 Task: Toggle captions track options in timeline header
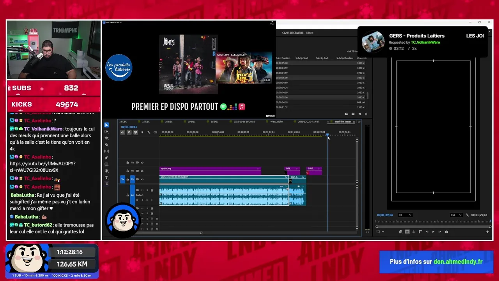coord(155,132)
